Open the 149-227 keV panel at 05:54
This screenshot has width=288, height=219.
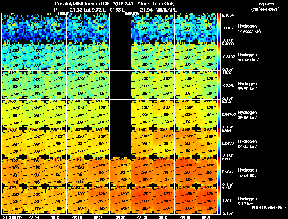[x=207, y=28]
